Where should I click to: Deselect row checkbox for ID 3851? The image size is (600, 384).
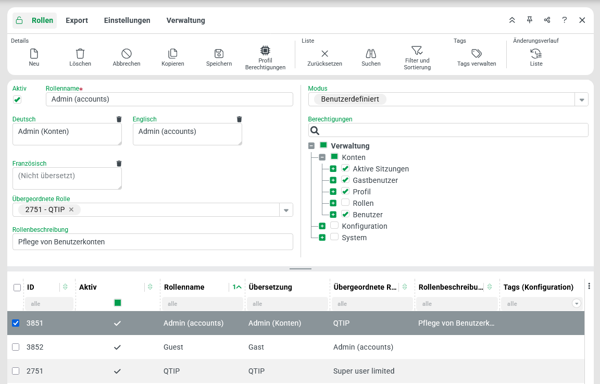[x=16, y=323]
